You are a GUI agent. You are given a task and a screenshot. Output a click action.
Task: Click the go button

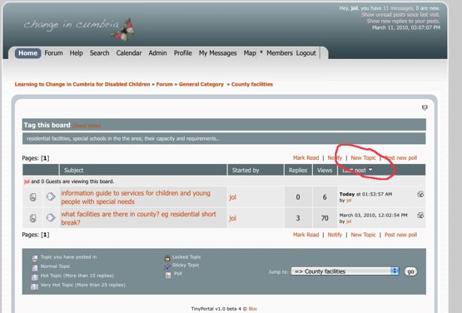(410, 271)
